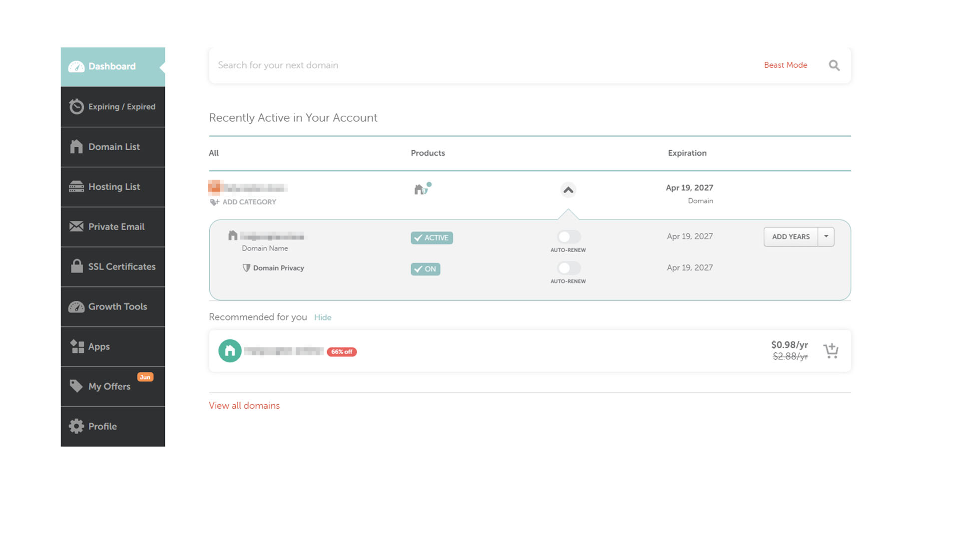This screenshot has width=959, height=539.
Task: Click the Recently Active in Your Account heading
Action: pyautogui.click(x=293, y=118)
